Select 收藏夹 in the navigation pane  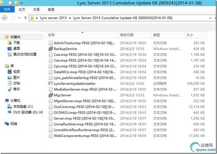pyautogui.click(x=15, y=37)
